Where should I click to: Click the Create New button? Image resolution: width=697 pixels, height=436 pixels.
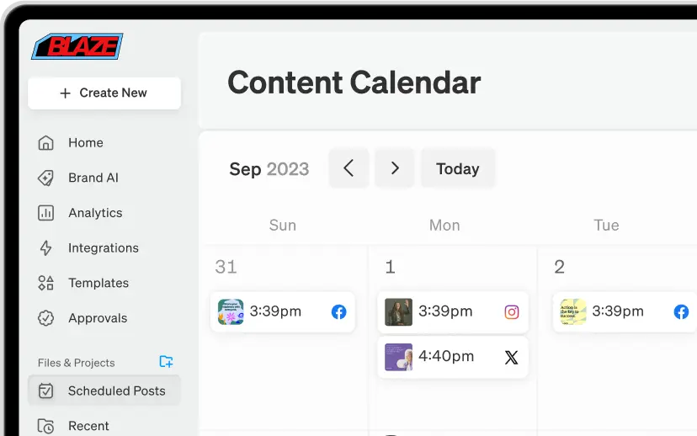(x=104, y=93)
